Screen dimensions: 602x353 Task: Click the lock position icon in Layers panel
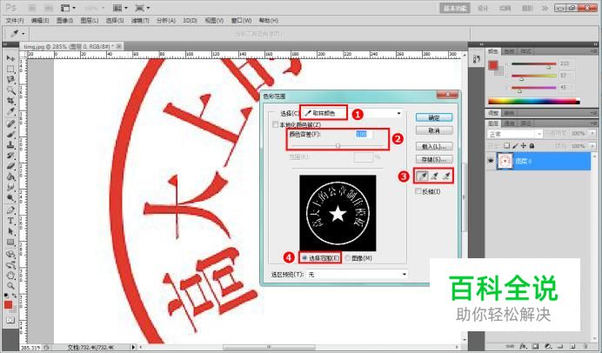pyautogui.click(x=524, y=146)
